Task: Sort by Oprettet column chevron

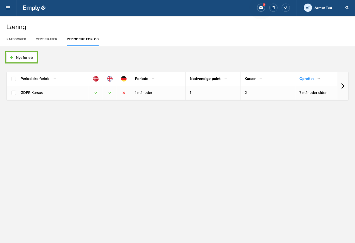Action: 319,79
